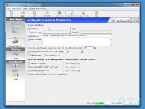145x109 pixels.
Task: Open a saved test via Open icon
Action: (23, 14)
